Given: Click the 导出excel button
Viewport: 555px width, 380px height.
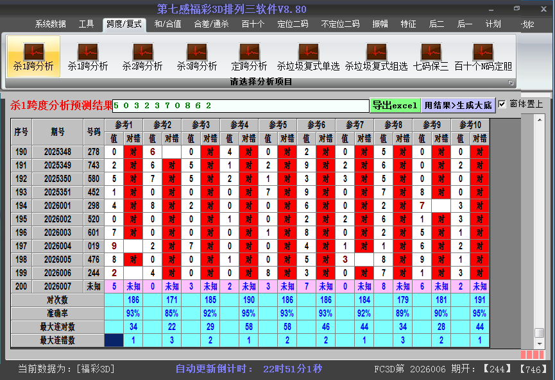Looking at the screenshot, I should [395, 105].
